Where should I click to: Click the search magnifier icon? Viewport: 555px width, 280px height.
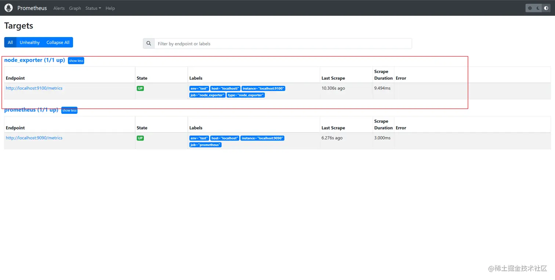click(149, 43)
